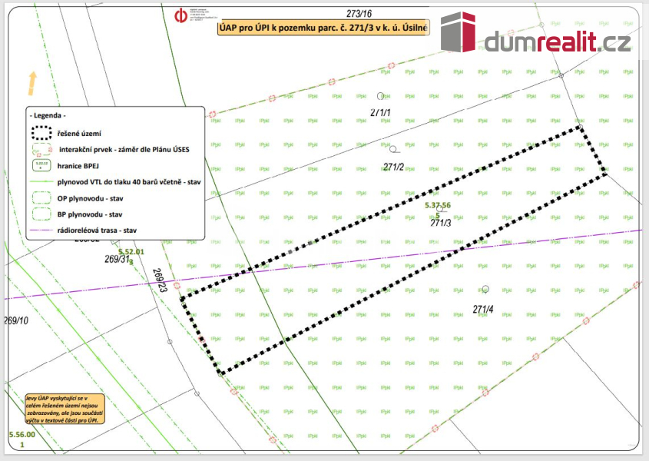Click the BPEJ code 5.37.56 label
The width and height of the screenshot is (649, 461).
pos(438,205)
